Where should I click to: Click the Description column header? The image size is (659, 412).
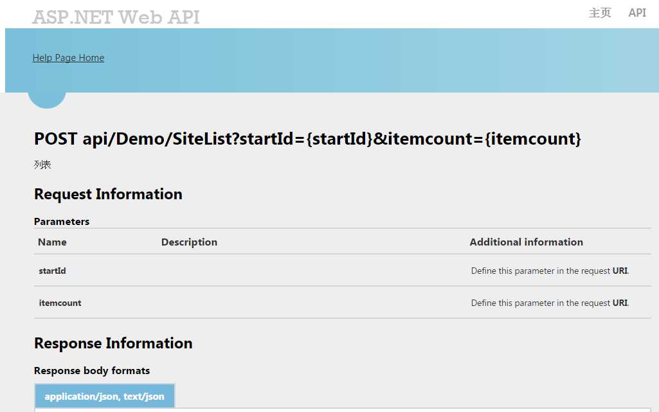click(189, 242)
